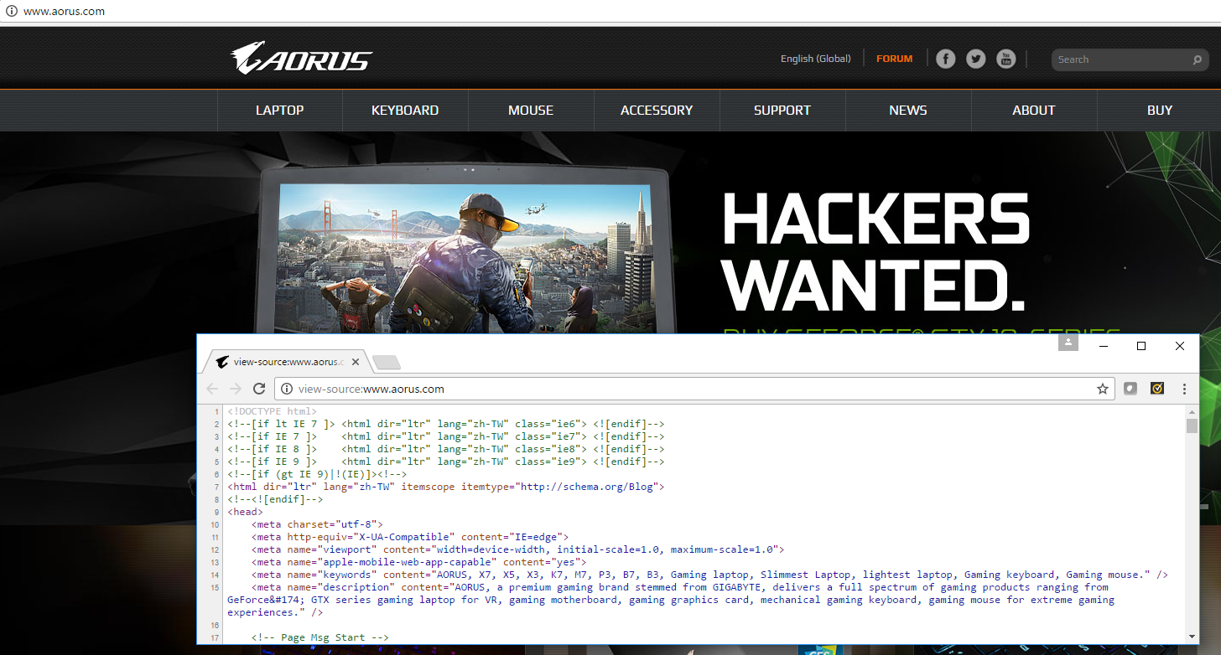The height and width of the screenshot is (655, 1221).
Task: Close the view-source tab
Action: pos(356,362)
